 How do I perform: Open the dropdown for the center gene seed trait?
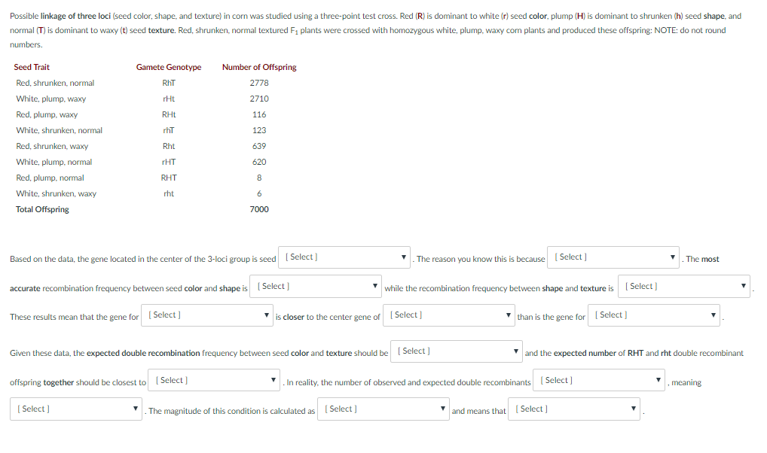click(x=344, y=257)
